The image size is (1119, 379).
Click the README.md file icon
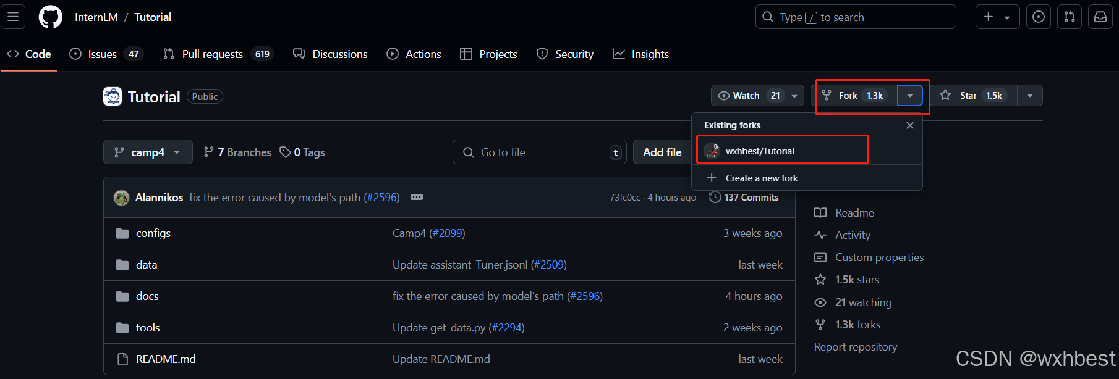pyautogui.click(x=122, y=359)
